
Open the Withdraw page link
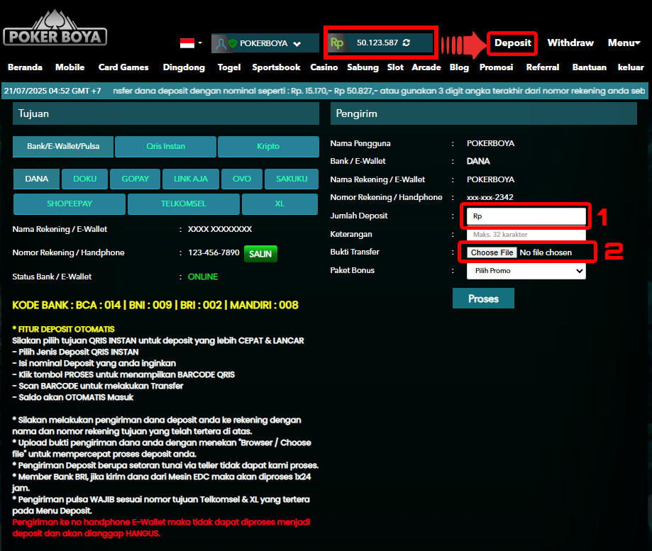(x=570, y=43)
